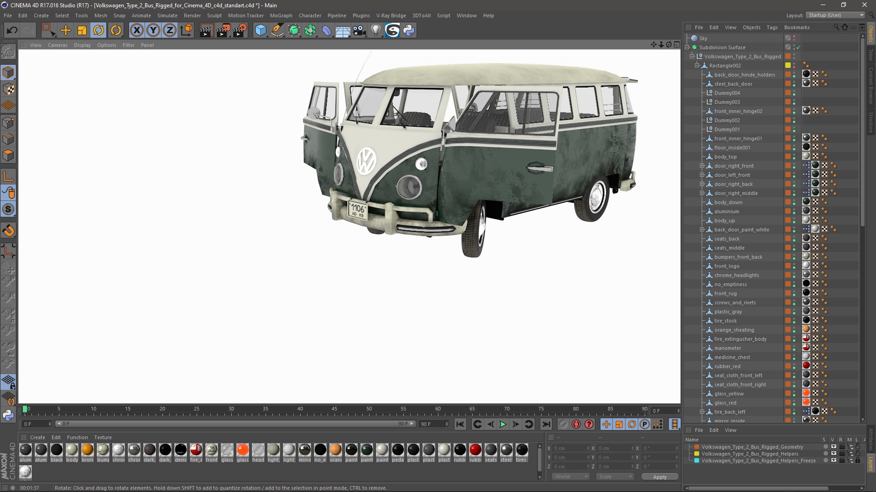Click the Live Selection tool
876x492 pixels.
[48, 30]
